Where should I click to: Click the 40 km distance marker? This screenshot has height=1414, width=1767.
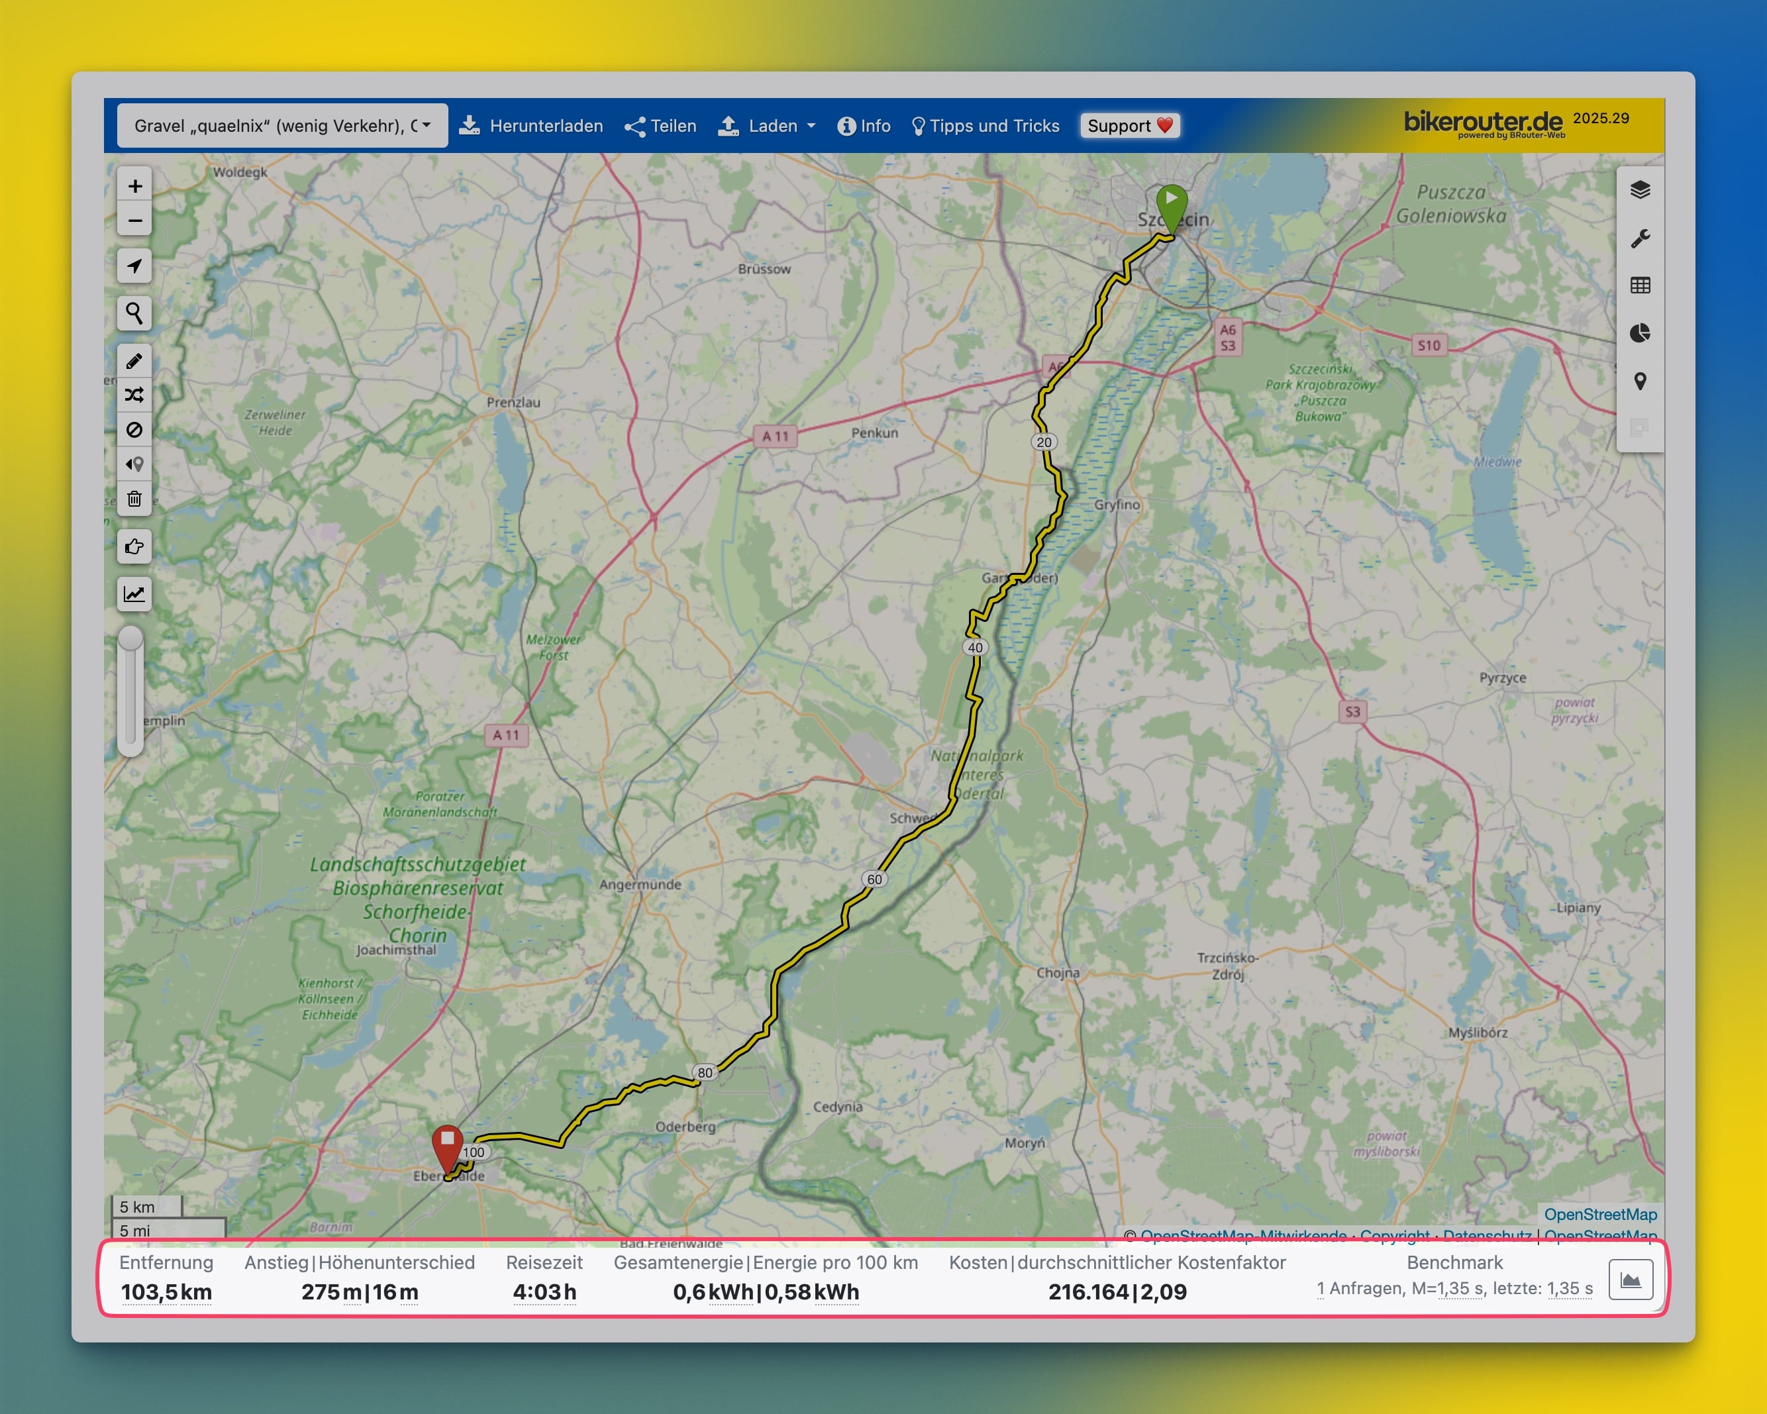[x=974, y=647]
